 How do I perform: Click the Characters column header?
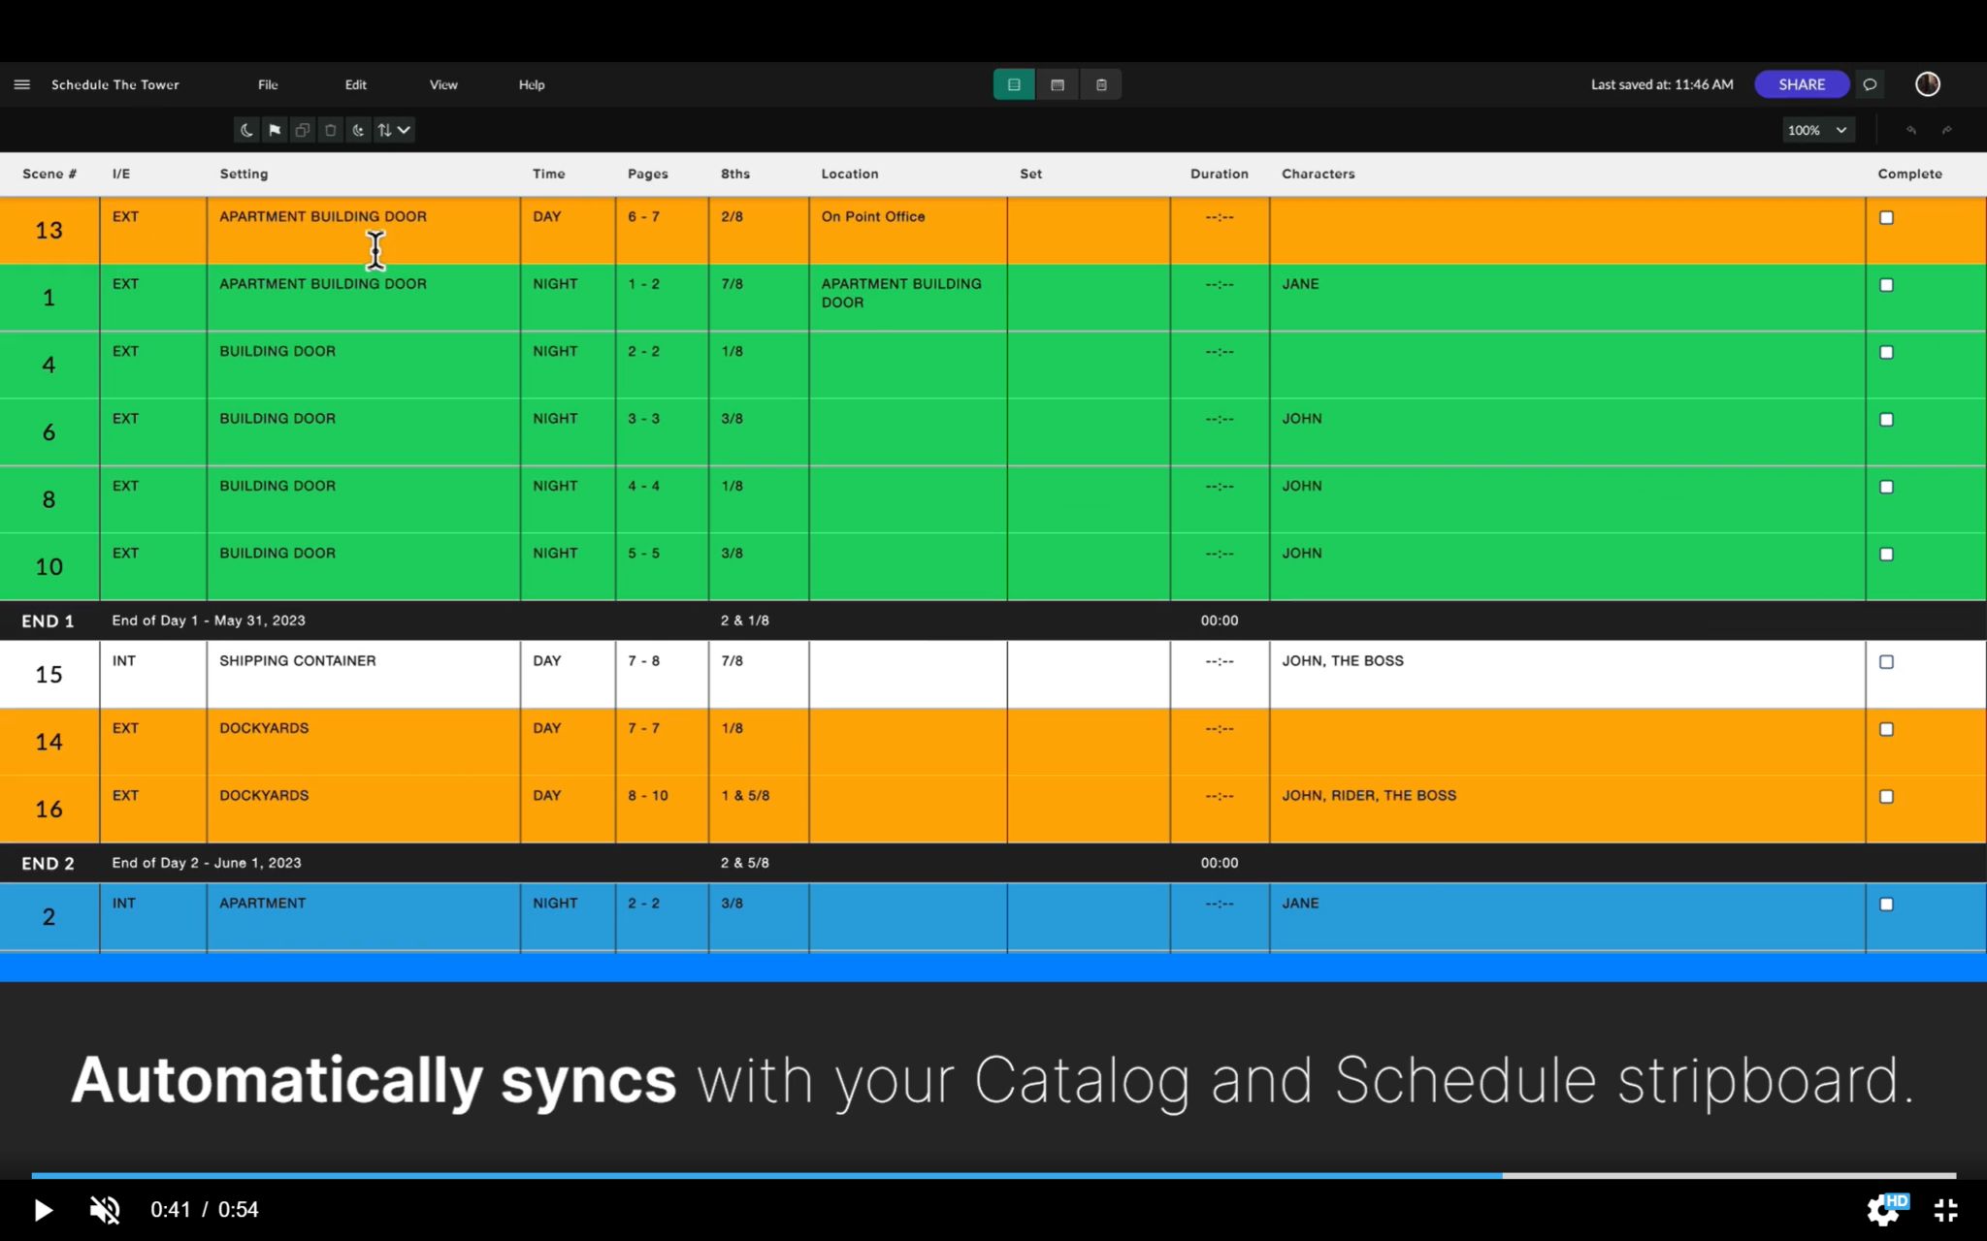[1318, 174]
